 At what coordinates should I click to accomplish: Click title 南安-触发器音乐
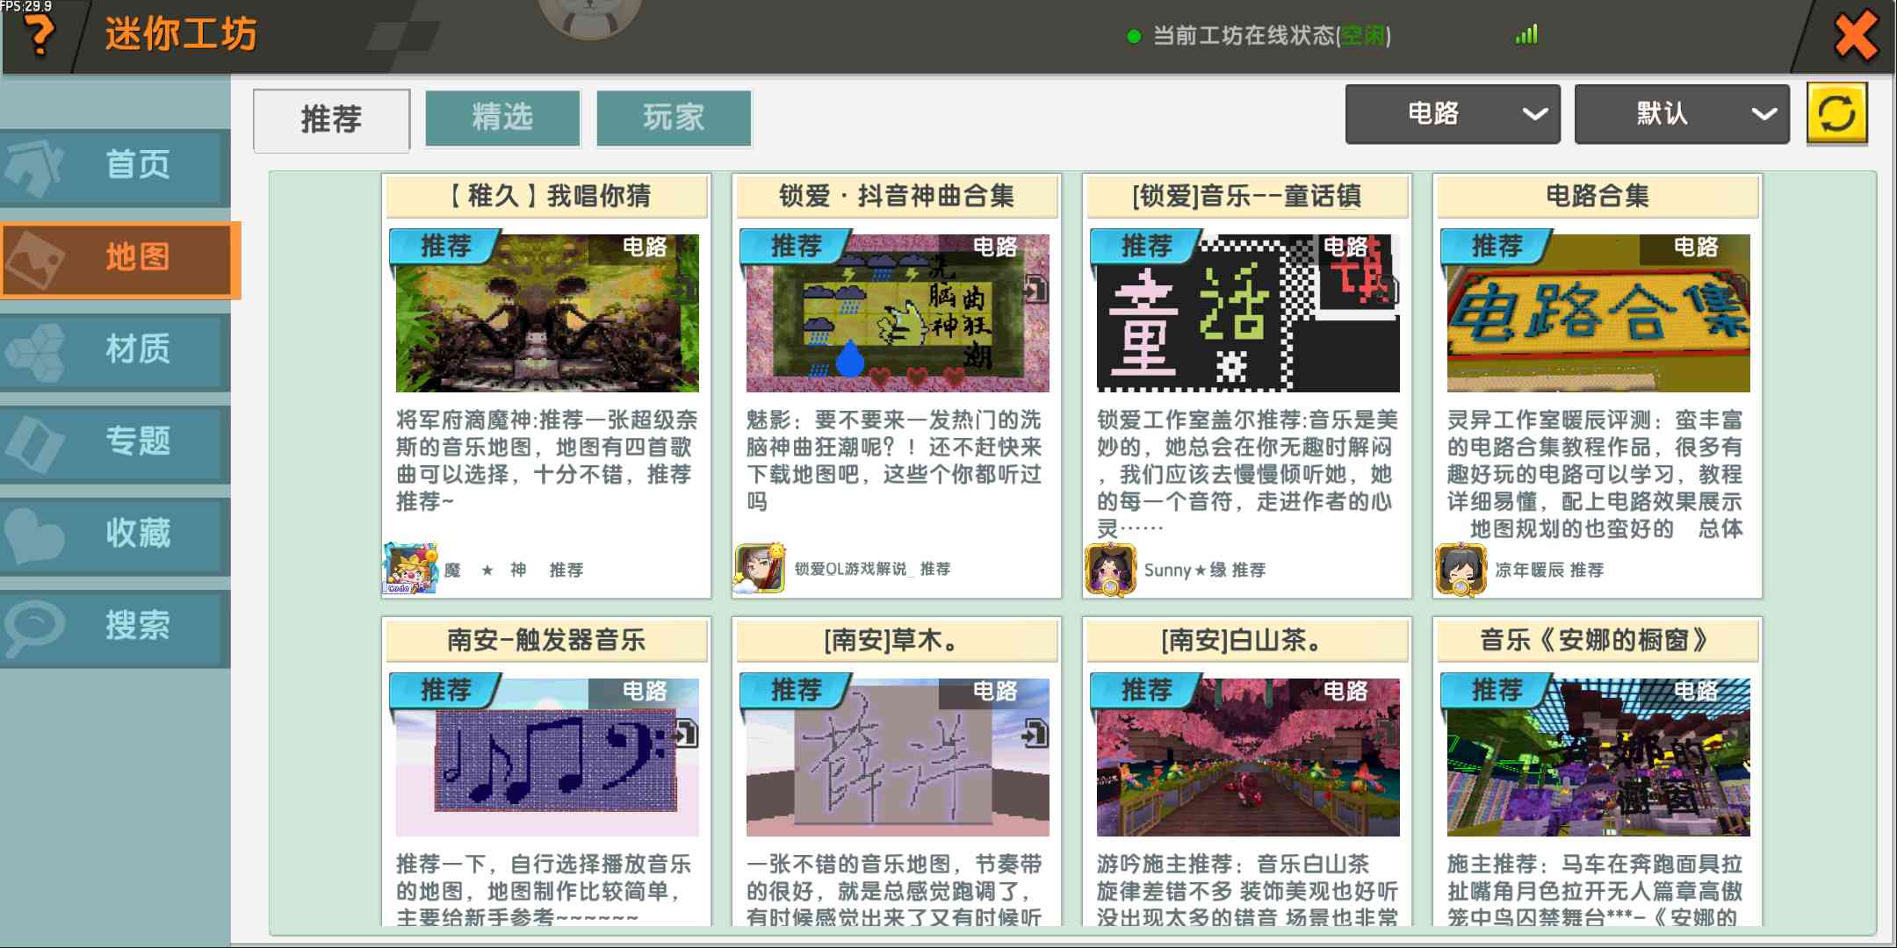pos(546,639)
